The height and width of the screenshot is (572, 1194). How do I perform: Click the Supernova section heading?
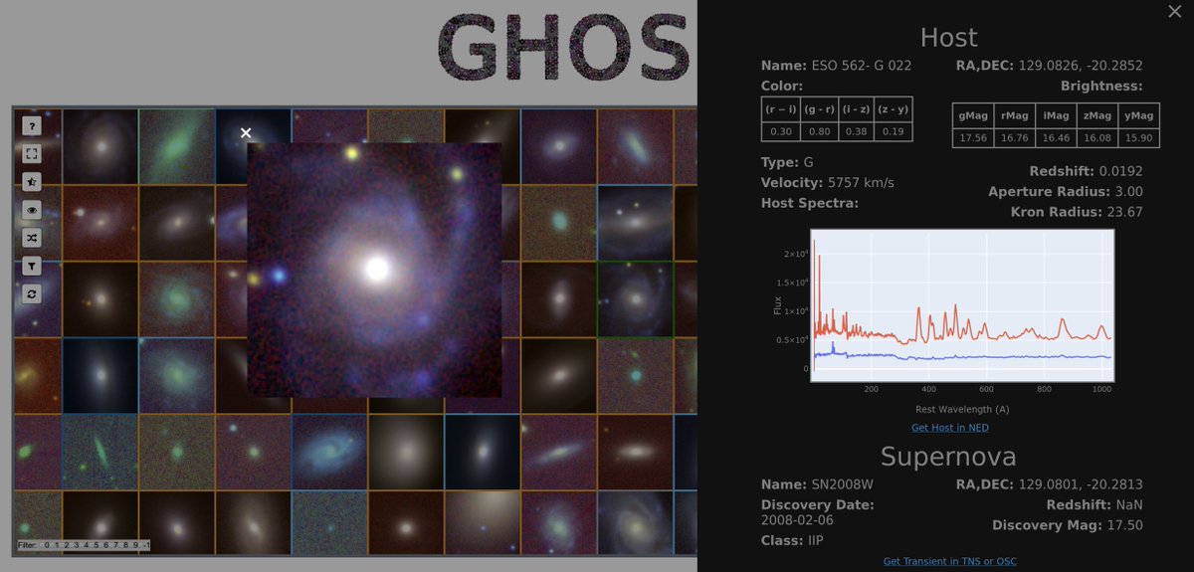(x=949, y=456)
